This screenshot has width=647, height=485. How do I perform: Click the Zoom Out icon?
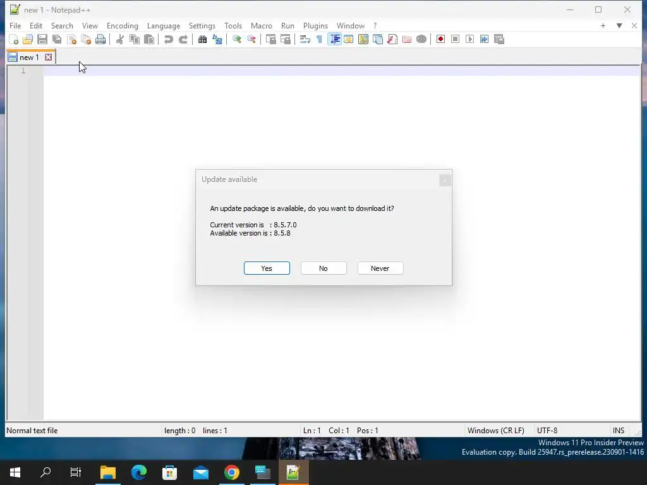pos(251,39)
